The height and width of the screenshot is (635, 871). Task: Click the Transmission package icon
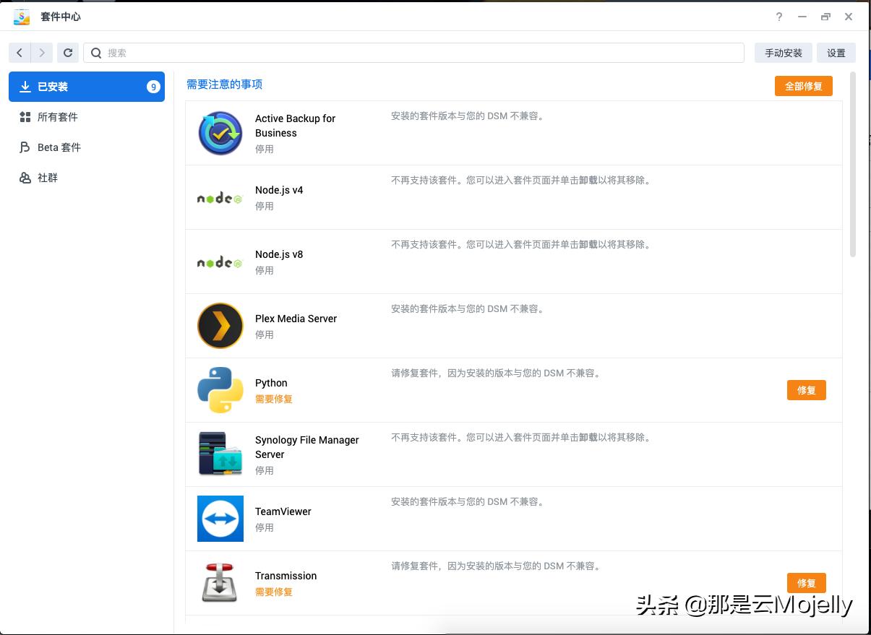pyautogui.click(x=220, y=582)
